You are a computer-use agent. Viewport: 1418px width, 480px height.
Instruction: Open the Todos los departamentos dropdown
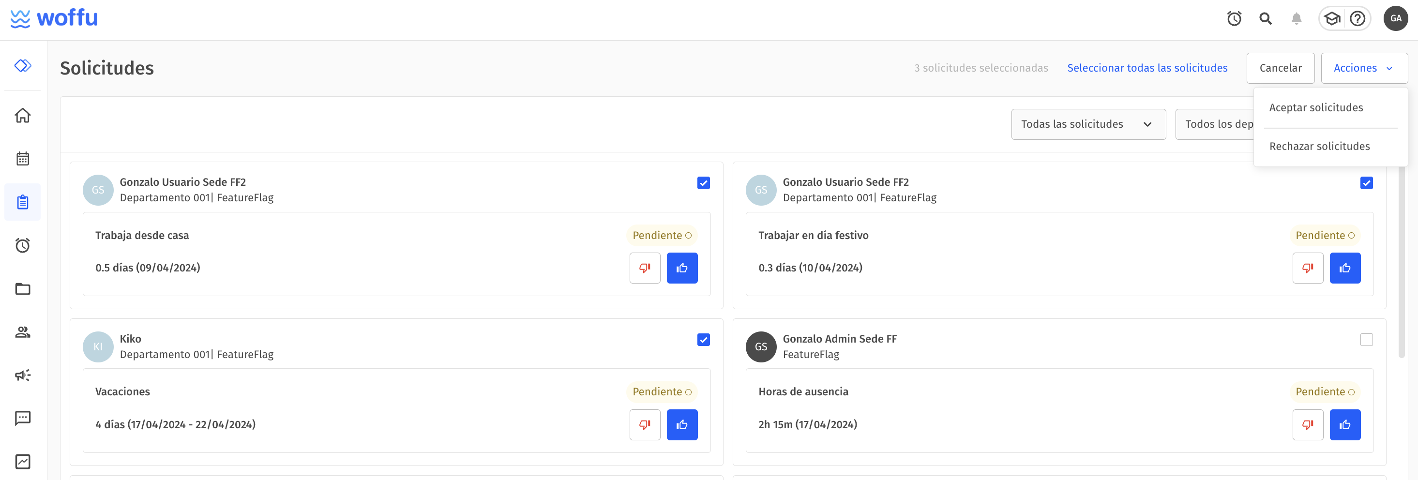click(x=1214, y=124)
